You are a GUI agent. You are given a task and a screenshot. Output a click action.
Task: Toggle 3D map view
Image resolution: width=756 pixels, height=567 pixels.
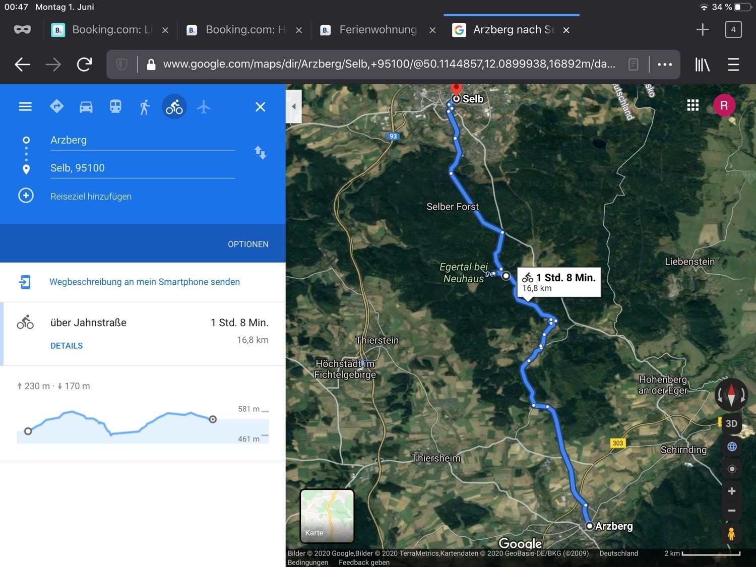coord(732,423)
